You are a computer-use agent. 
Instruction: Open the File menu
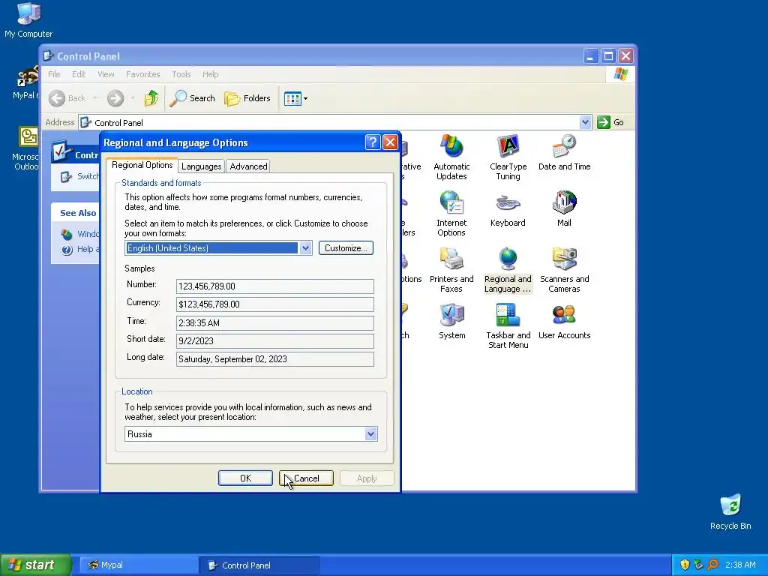point(54,74)
